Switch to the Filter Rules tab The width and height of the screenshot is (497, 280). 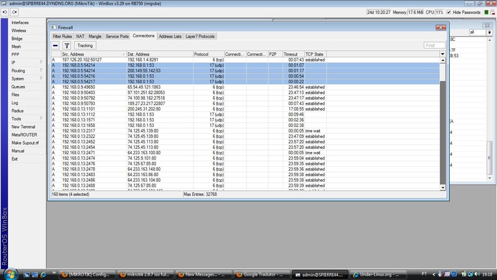(63, 36)
